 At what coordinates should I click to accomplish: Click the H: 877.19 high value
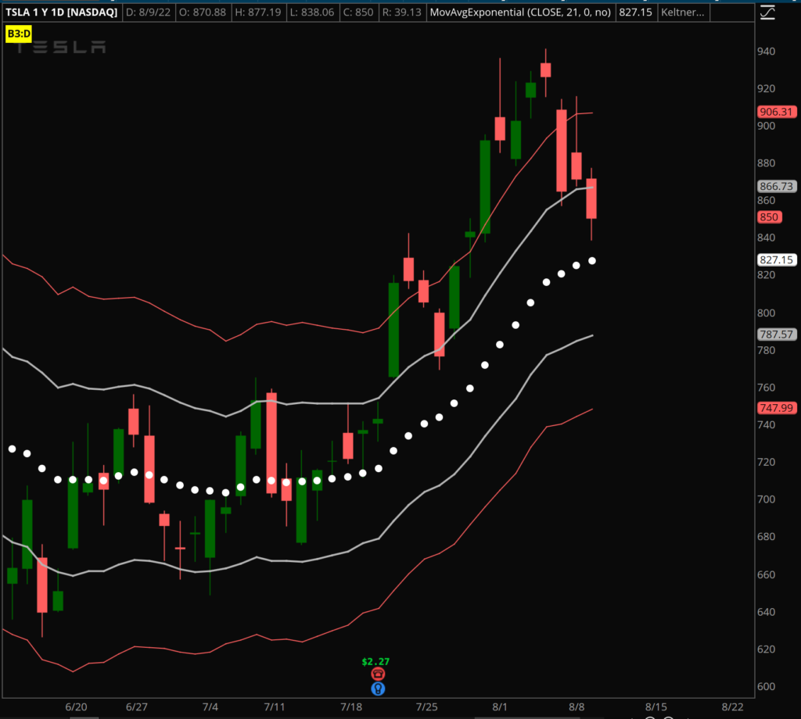[x=258, y=13]
